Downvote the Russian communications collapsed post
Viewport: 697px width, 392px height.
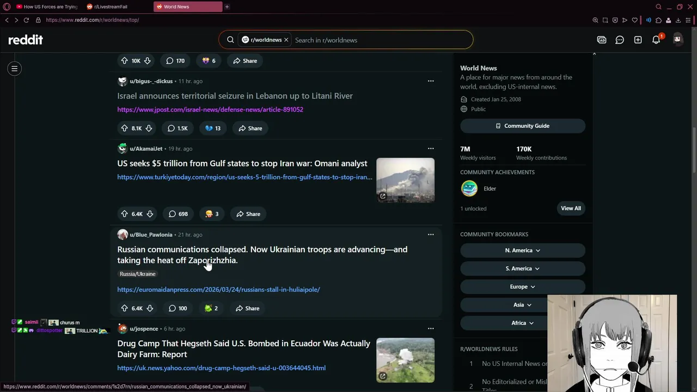tap(150, 308)
